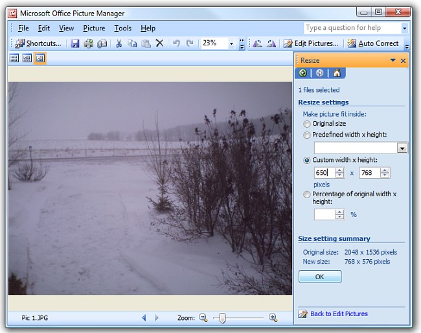This screenshot has width=421, height=333.
Task: Open the predefined size dropdown
Action: coord(402,148)
